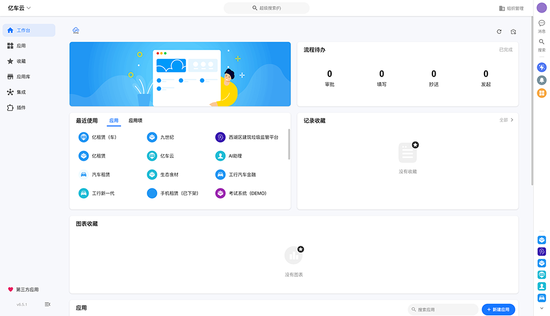Open 集成 from the sidebar
Screen dimensions: 550x316
pyautogui.click(x=21, y=92)
